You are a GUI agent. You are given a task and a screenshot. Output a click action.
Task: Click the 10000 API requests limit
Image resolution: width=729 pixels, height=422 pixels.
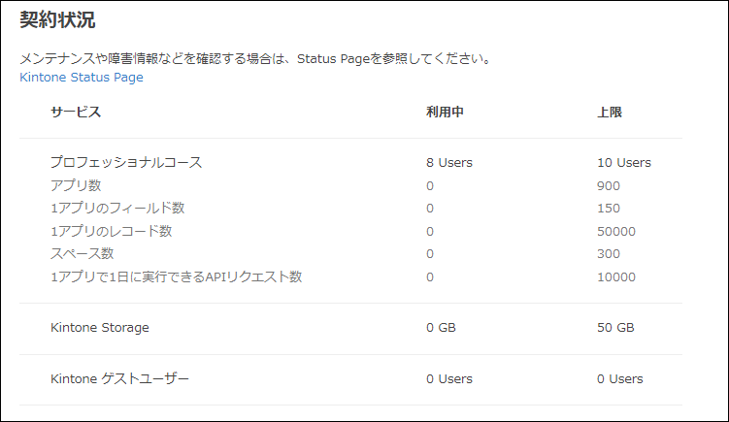coord(616,277)
